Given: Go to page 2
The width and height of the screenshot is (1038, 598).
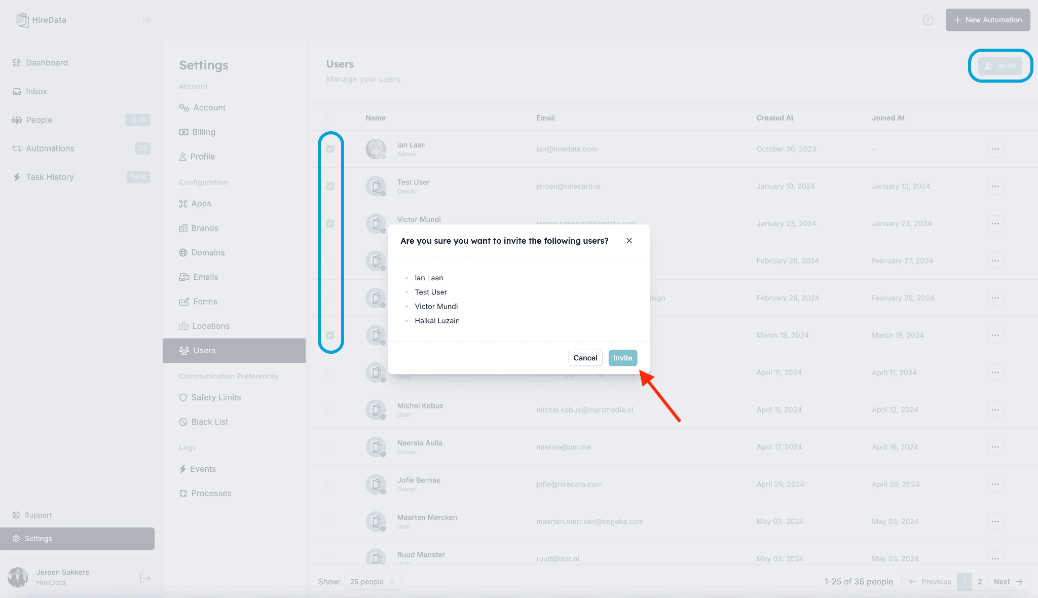Looking at the screenshot, I should point(980,582).
